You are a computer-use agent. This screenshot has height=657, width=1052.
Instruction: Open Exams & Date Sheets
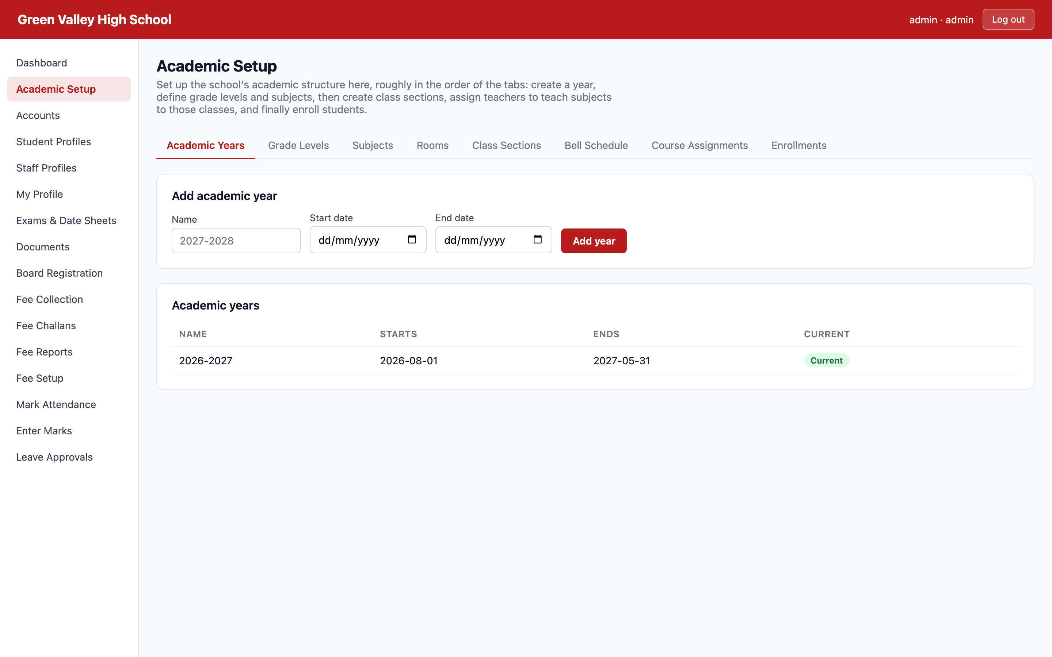69,221
